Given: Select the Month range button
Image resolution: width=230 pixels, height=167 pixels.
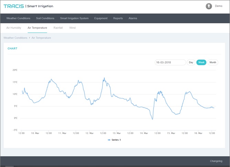Looking at the screenshot, I should coord(213,62).
